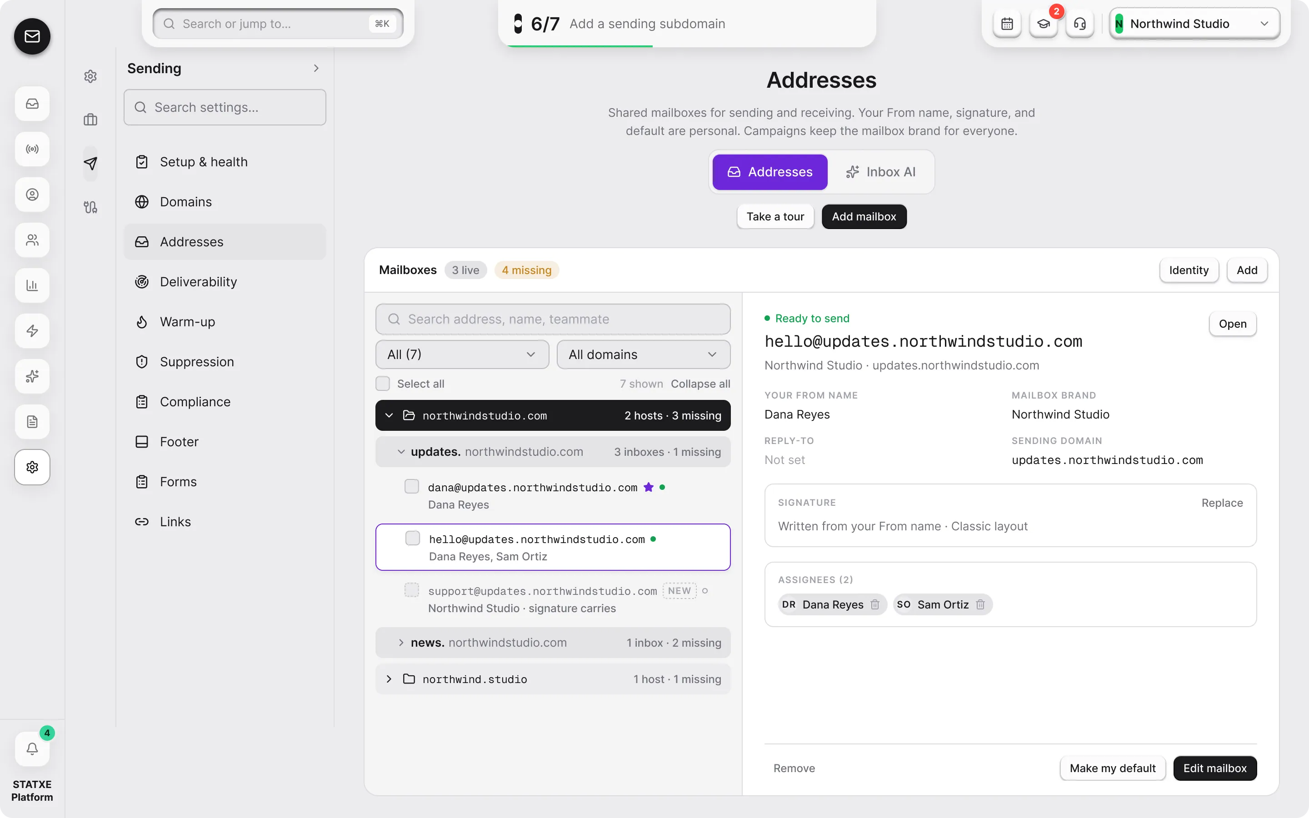
Task: Collapse the updates.northwindstudio.com subdomain
Action: [401, 452]
